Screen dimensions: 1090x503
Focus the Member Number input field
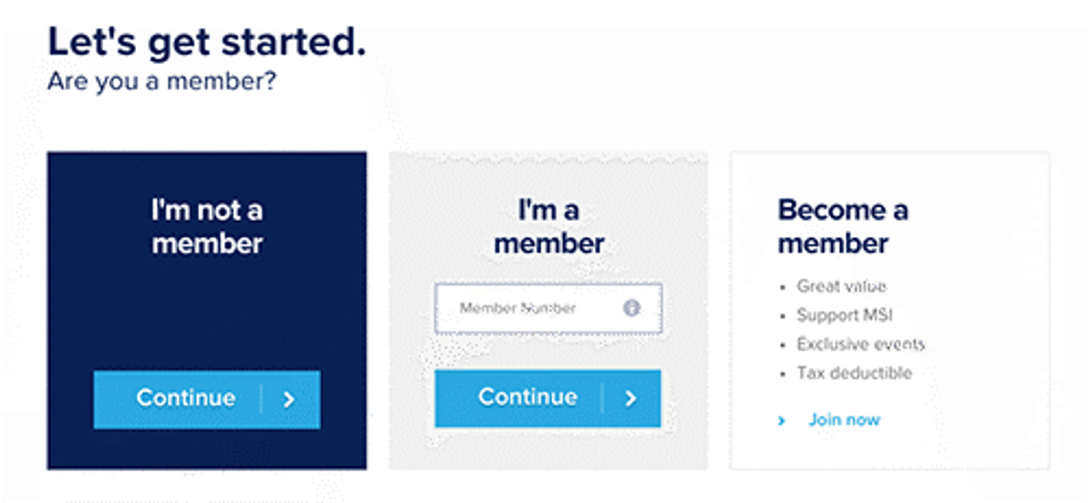pyautogui.click(x=528, y=308)
